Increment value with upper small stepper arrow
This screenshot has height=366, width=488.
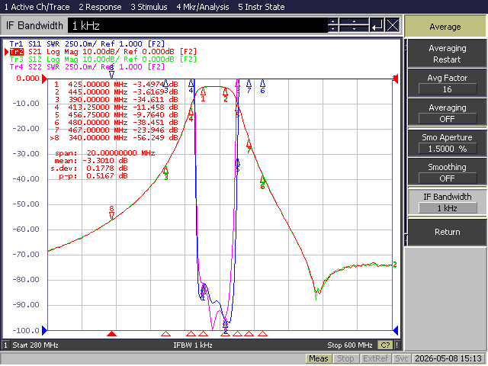pyautogui.click(x=333, y=21)
